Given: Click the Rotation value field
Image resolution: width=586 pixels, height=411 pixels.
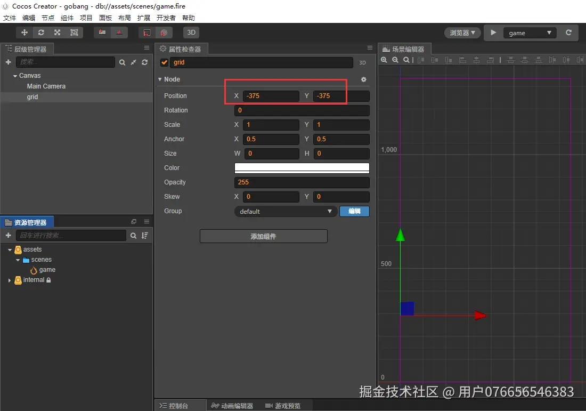Looking at the screenshot, I should pyautogui.click(x=302, y=110).
